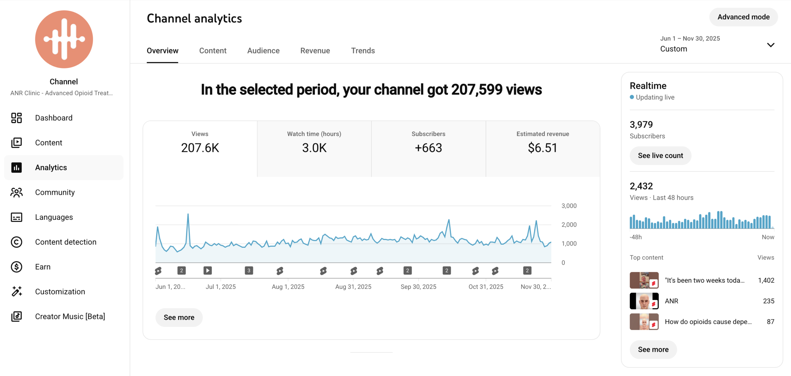Click the Content library icon in sidebar
Viewport: 791px width, 376px height.
[16, 143]
